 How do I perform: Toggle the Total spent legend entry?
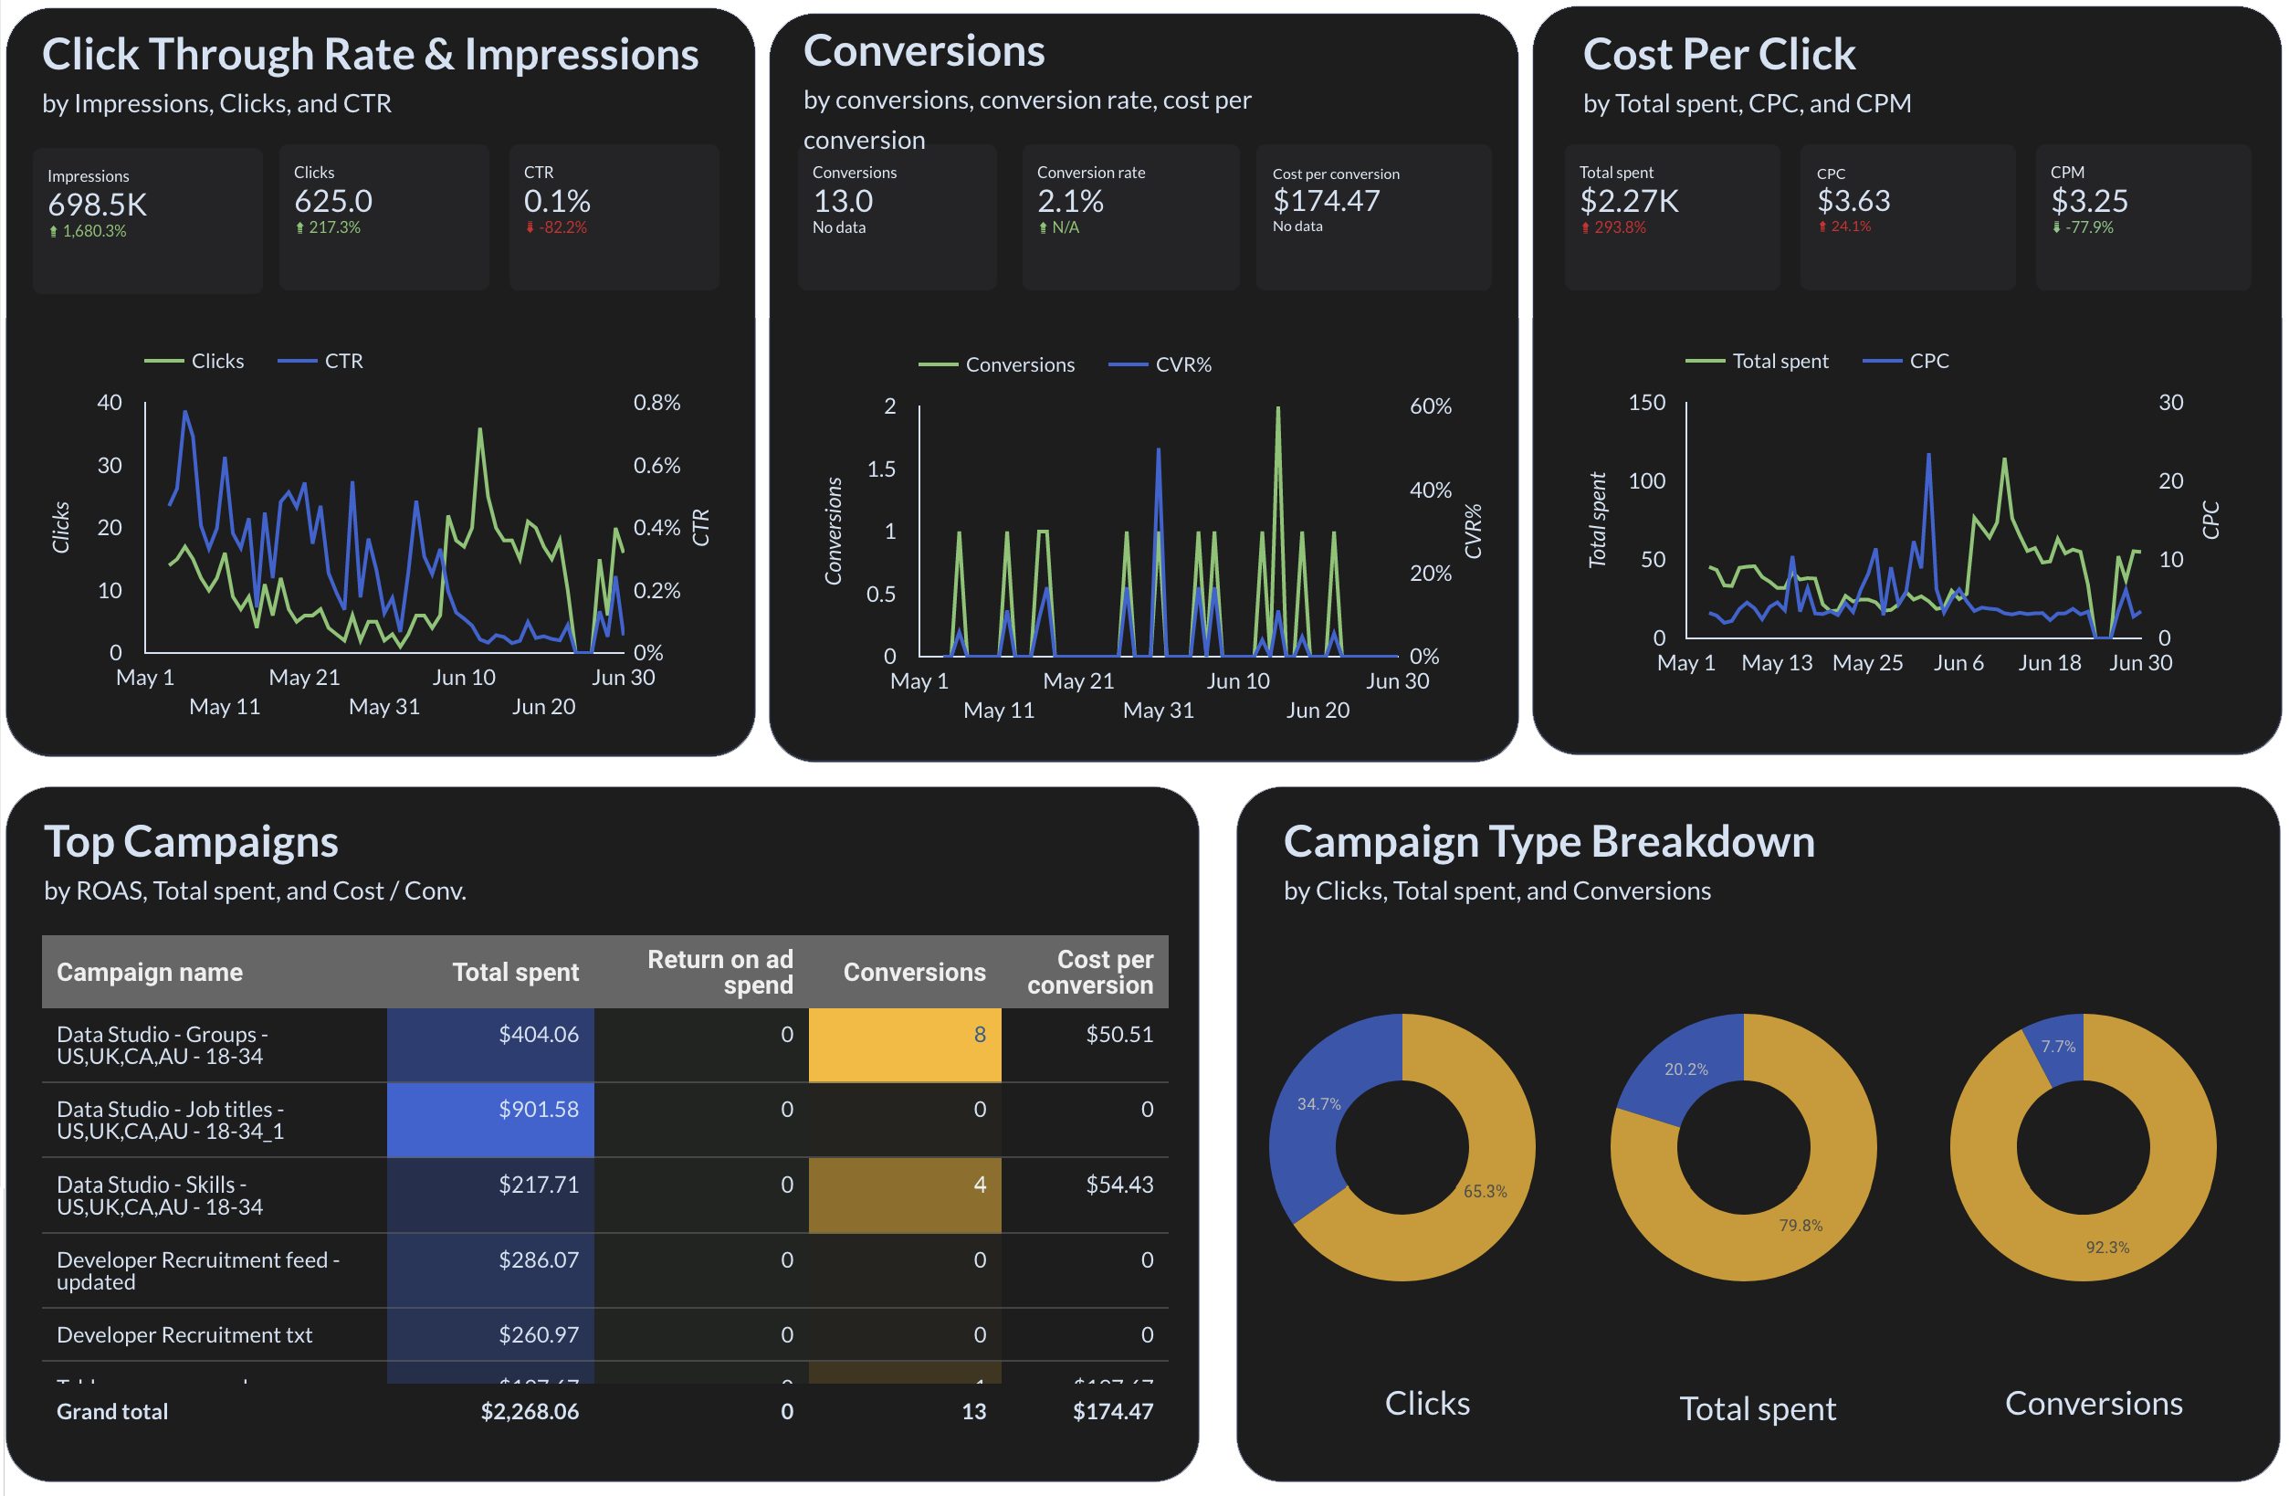[x=1757, y=361]
